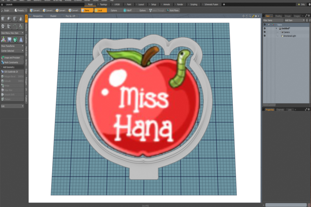Click the viewport rotate icon
This screenshot has height=207, width=311.
click(x=247, y=16)
